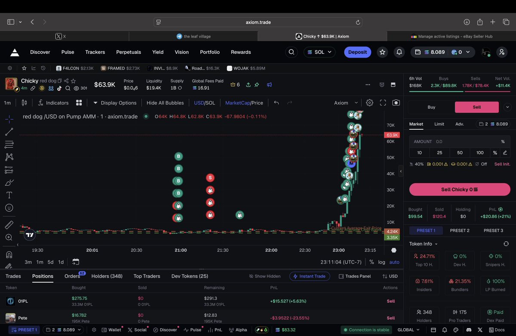Open the candlestick chart type selector
516x336 pixels.
tap(25, 103)
